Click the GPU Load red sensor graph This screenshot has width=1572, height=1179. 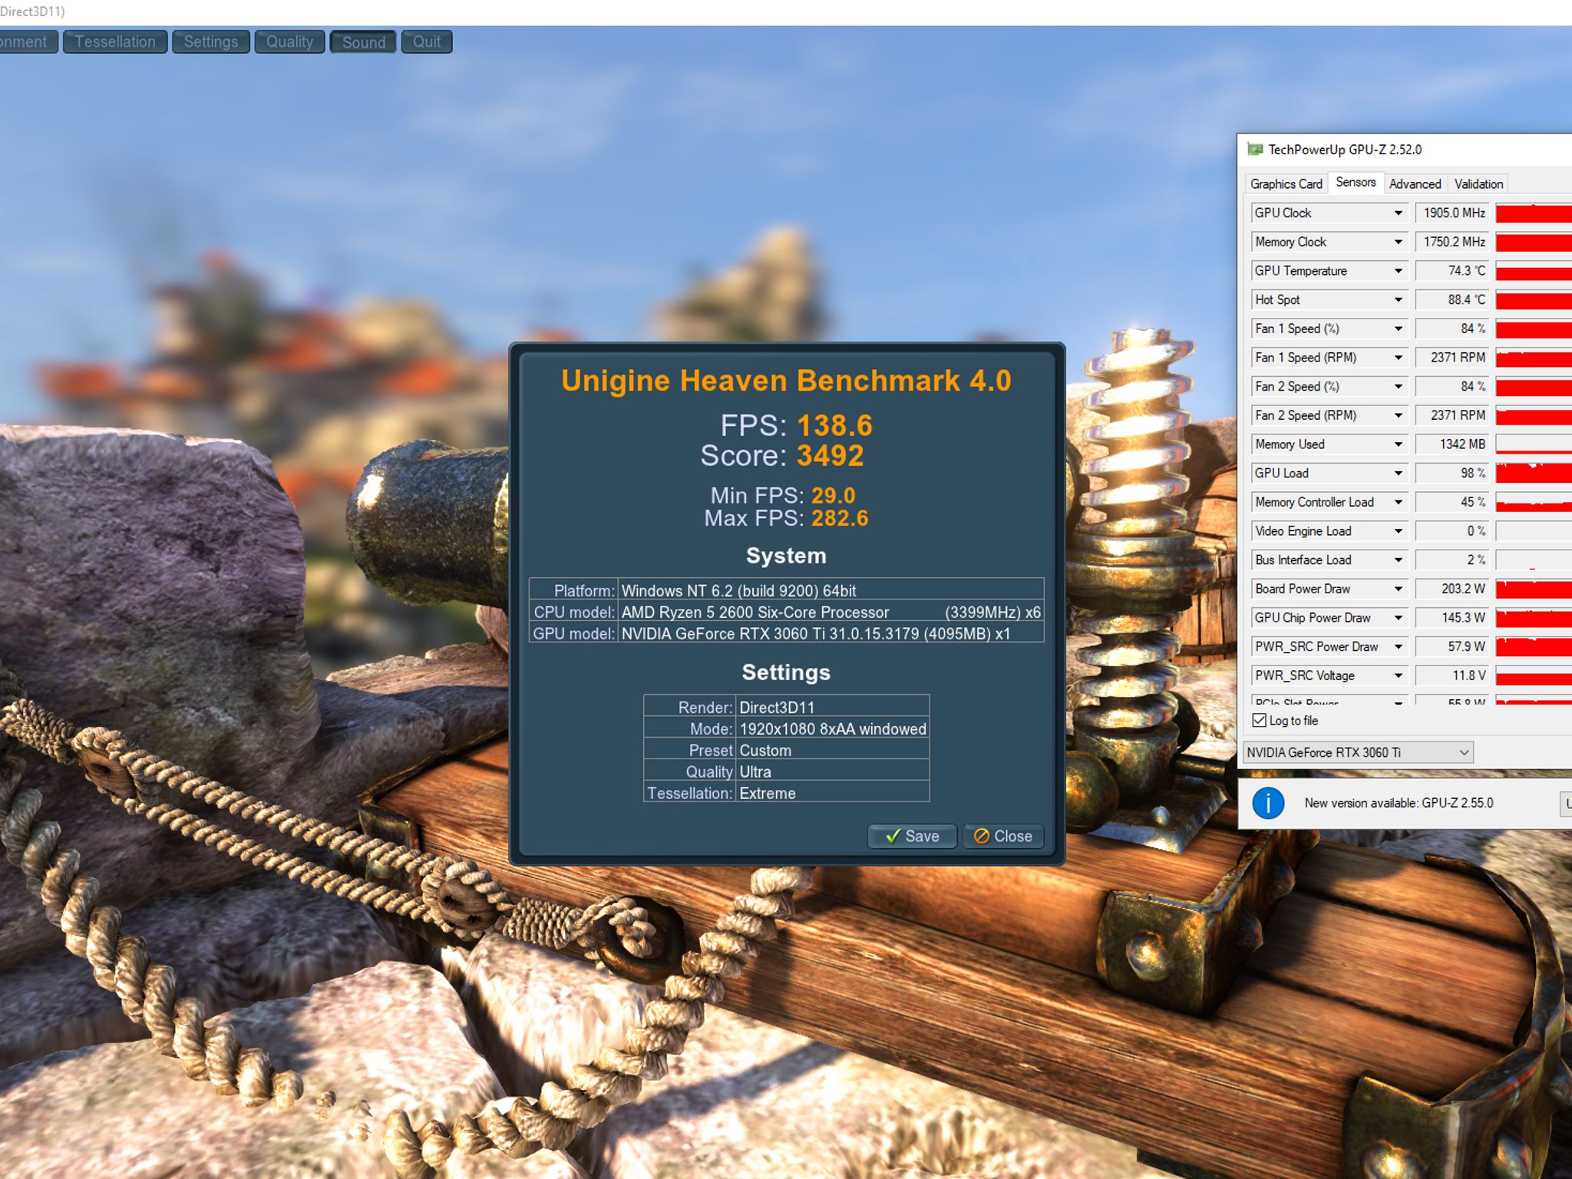pyautogui.click(x=1534, y=473)
